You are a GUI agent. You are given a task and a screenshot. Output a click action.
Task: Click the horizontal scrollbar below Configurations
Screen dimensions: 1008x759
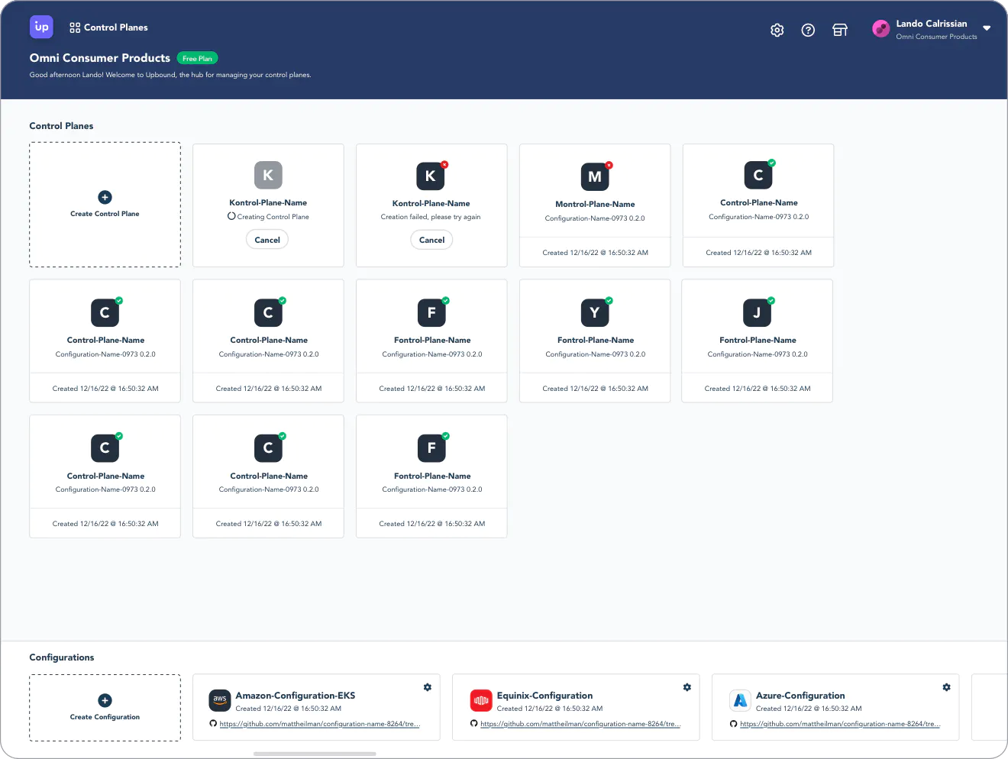(315, 754)
